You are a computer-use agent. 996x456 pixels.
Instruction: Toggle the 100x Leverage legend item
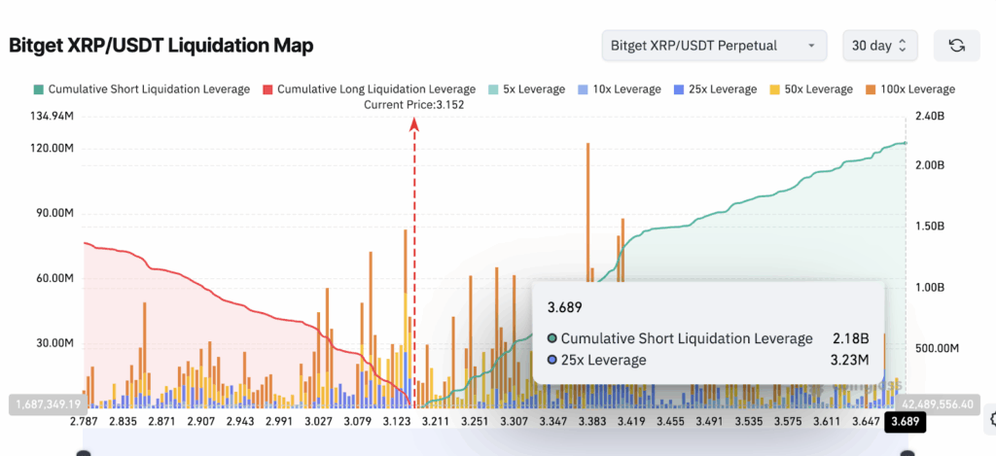(x=909, y=89)
